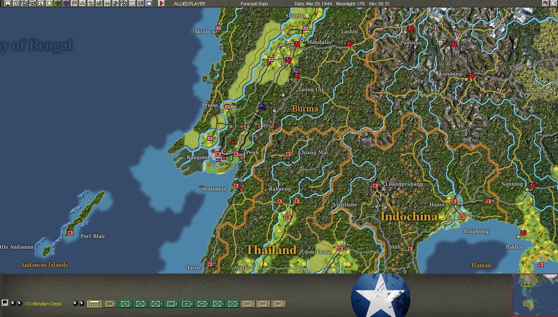Click the "OP" toolbar icon
This screenshot has height=317, width=558.
[132, 3]
